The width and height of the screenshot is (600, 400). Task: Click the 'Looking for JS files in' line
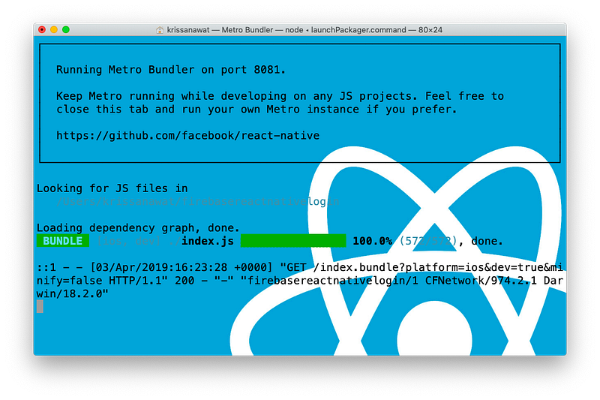(x=112, y=188)
